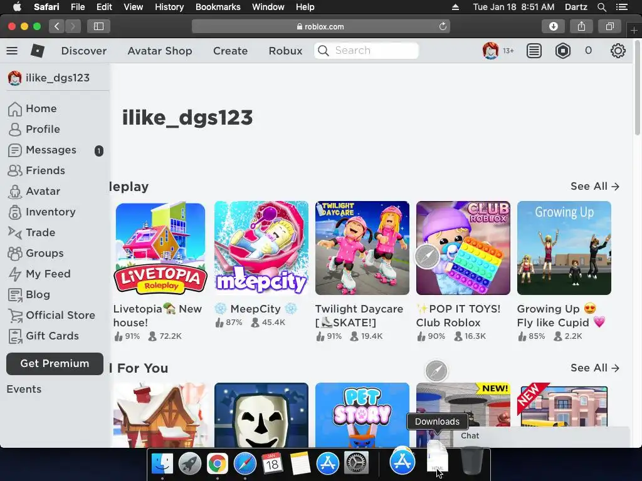Show all Safari tabs overview
The image size is (642, 481).
[x=609, y=26]
